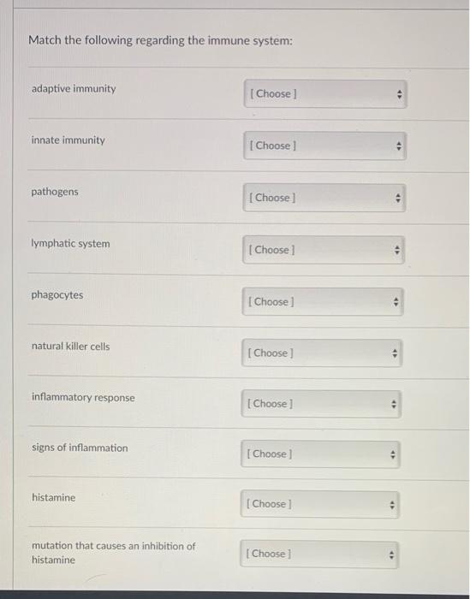Open the lymphatic system Choose dropdown

(324, 250)
